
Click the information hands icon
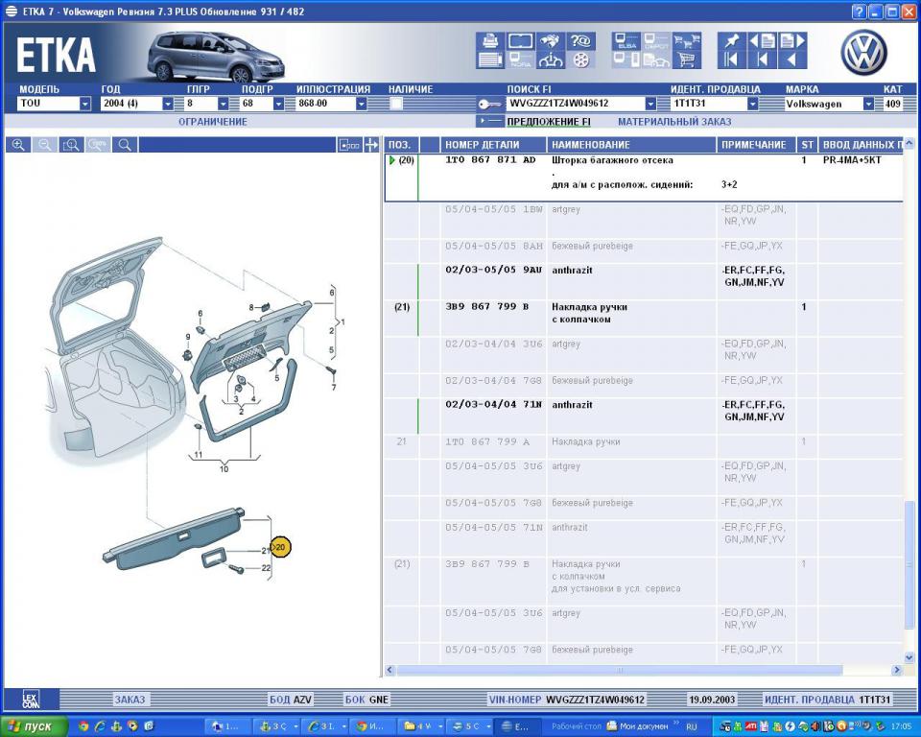pos(551,59)
